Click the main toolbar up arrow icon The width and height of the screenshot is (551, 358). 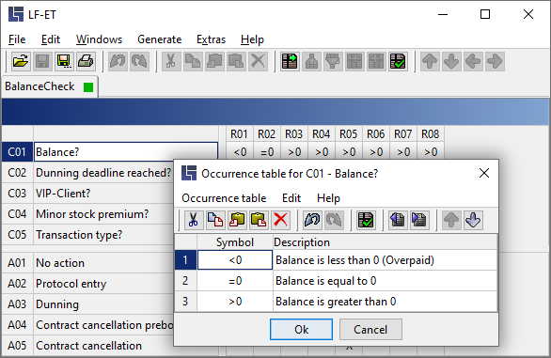tap(430, 61)
